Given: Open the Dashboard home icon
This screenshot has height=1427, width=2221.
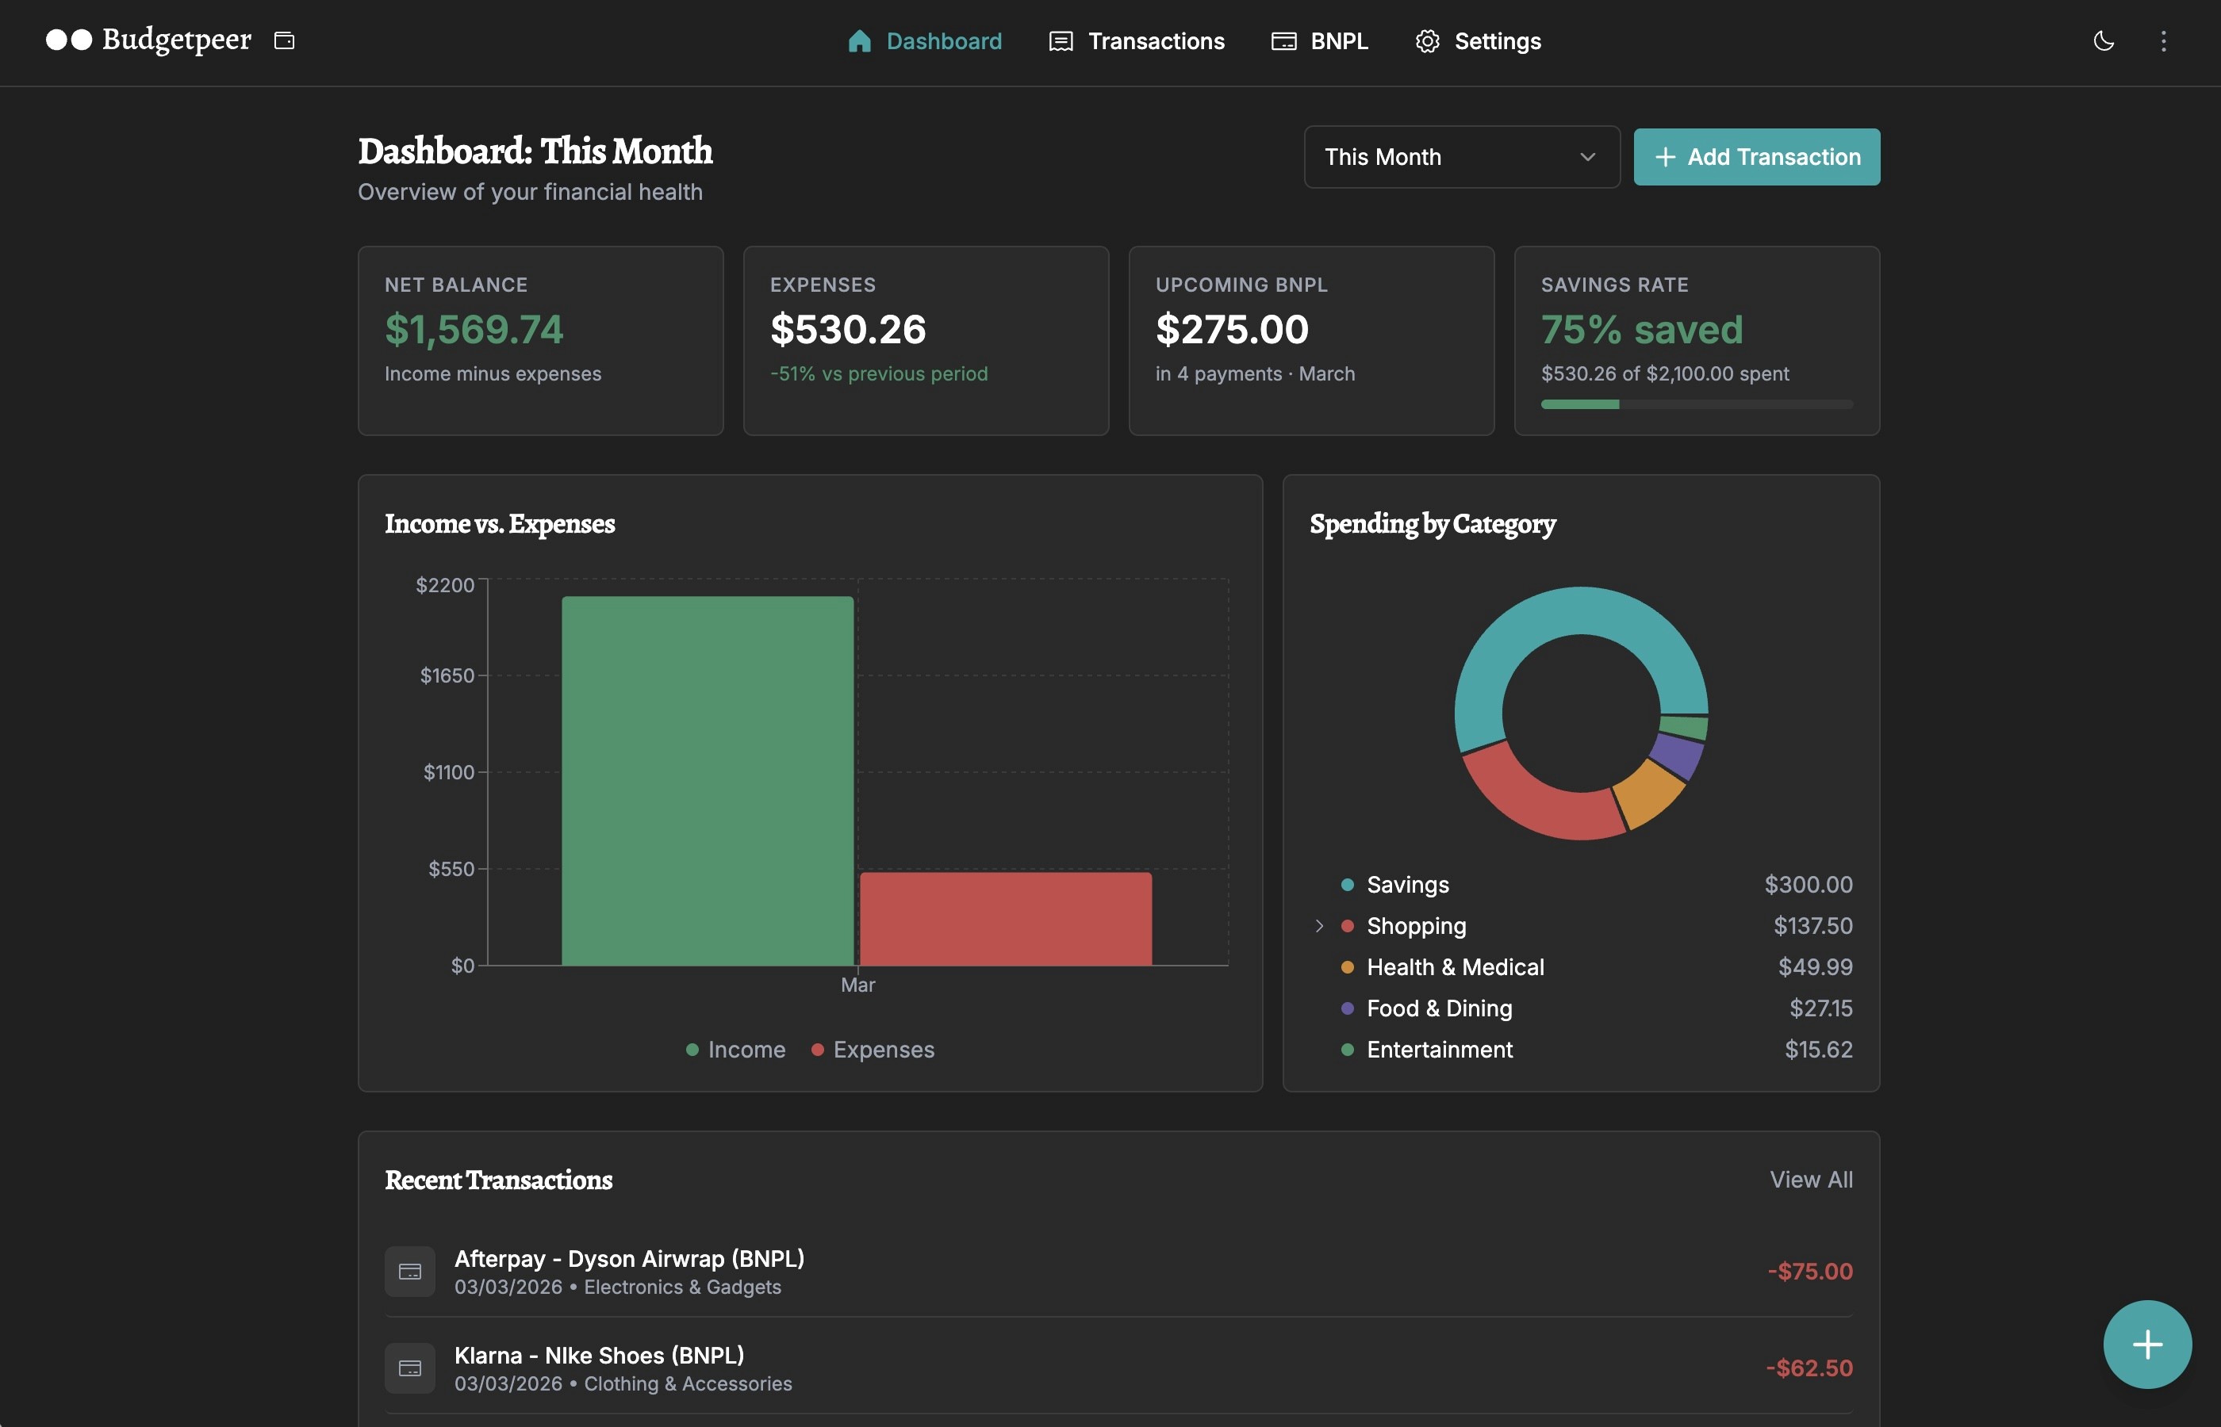Looking at the screenshot, I should click(x=858, y=40).
